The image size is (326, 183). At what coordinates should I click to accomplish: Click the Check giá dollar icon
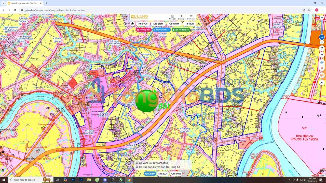[x=182, y=16]
